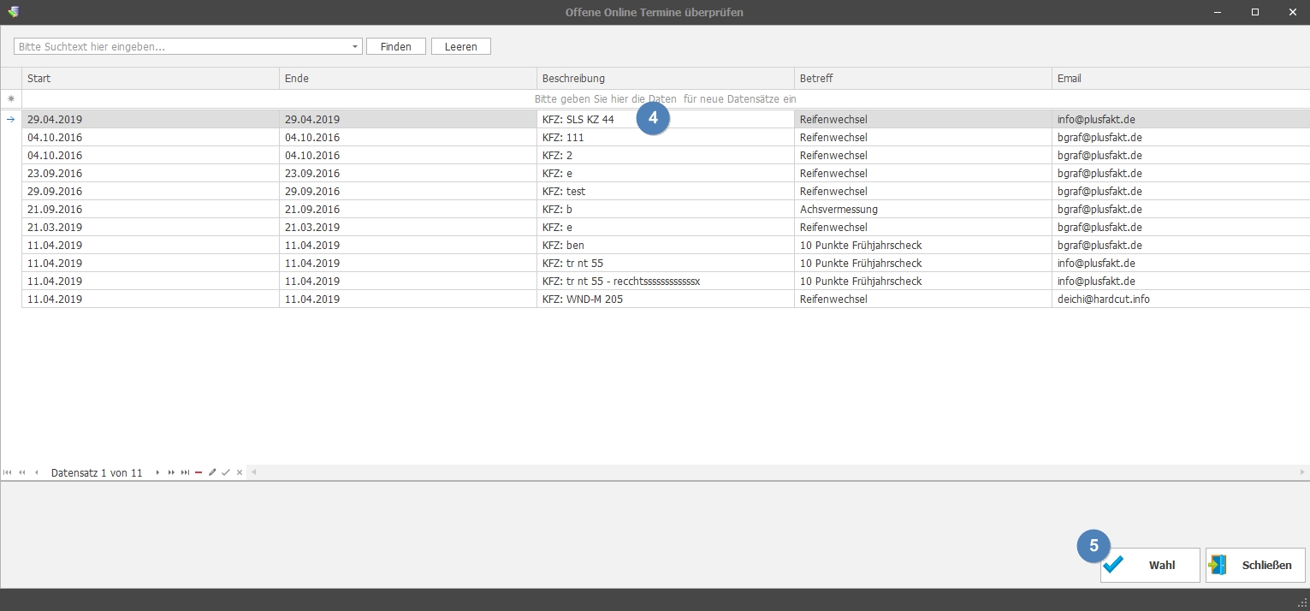Click the new-row asterisk indicator
This screenshot has width=1310, height=611.
pos(11,99)
